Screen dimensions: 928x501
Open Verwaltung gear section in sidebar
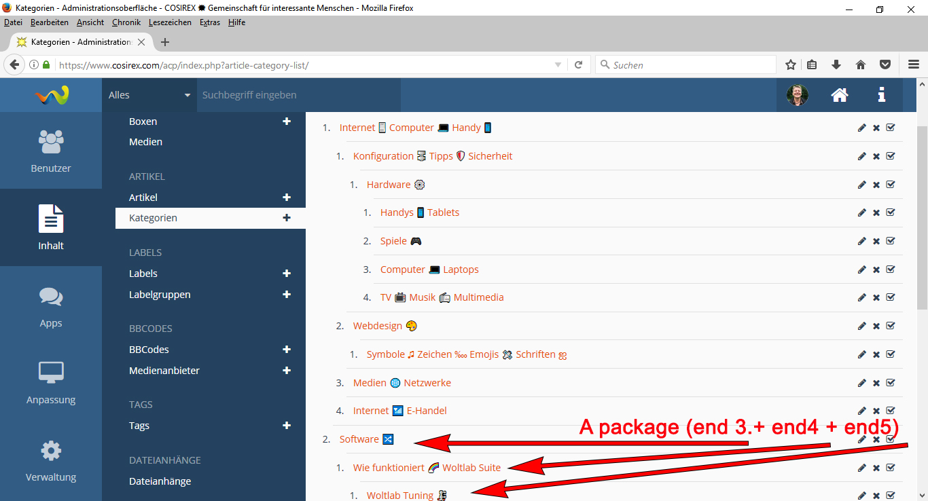pos(51,460)
